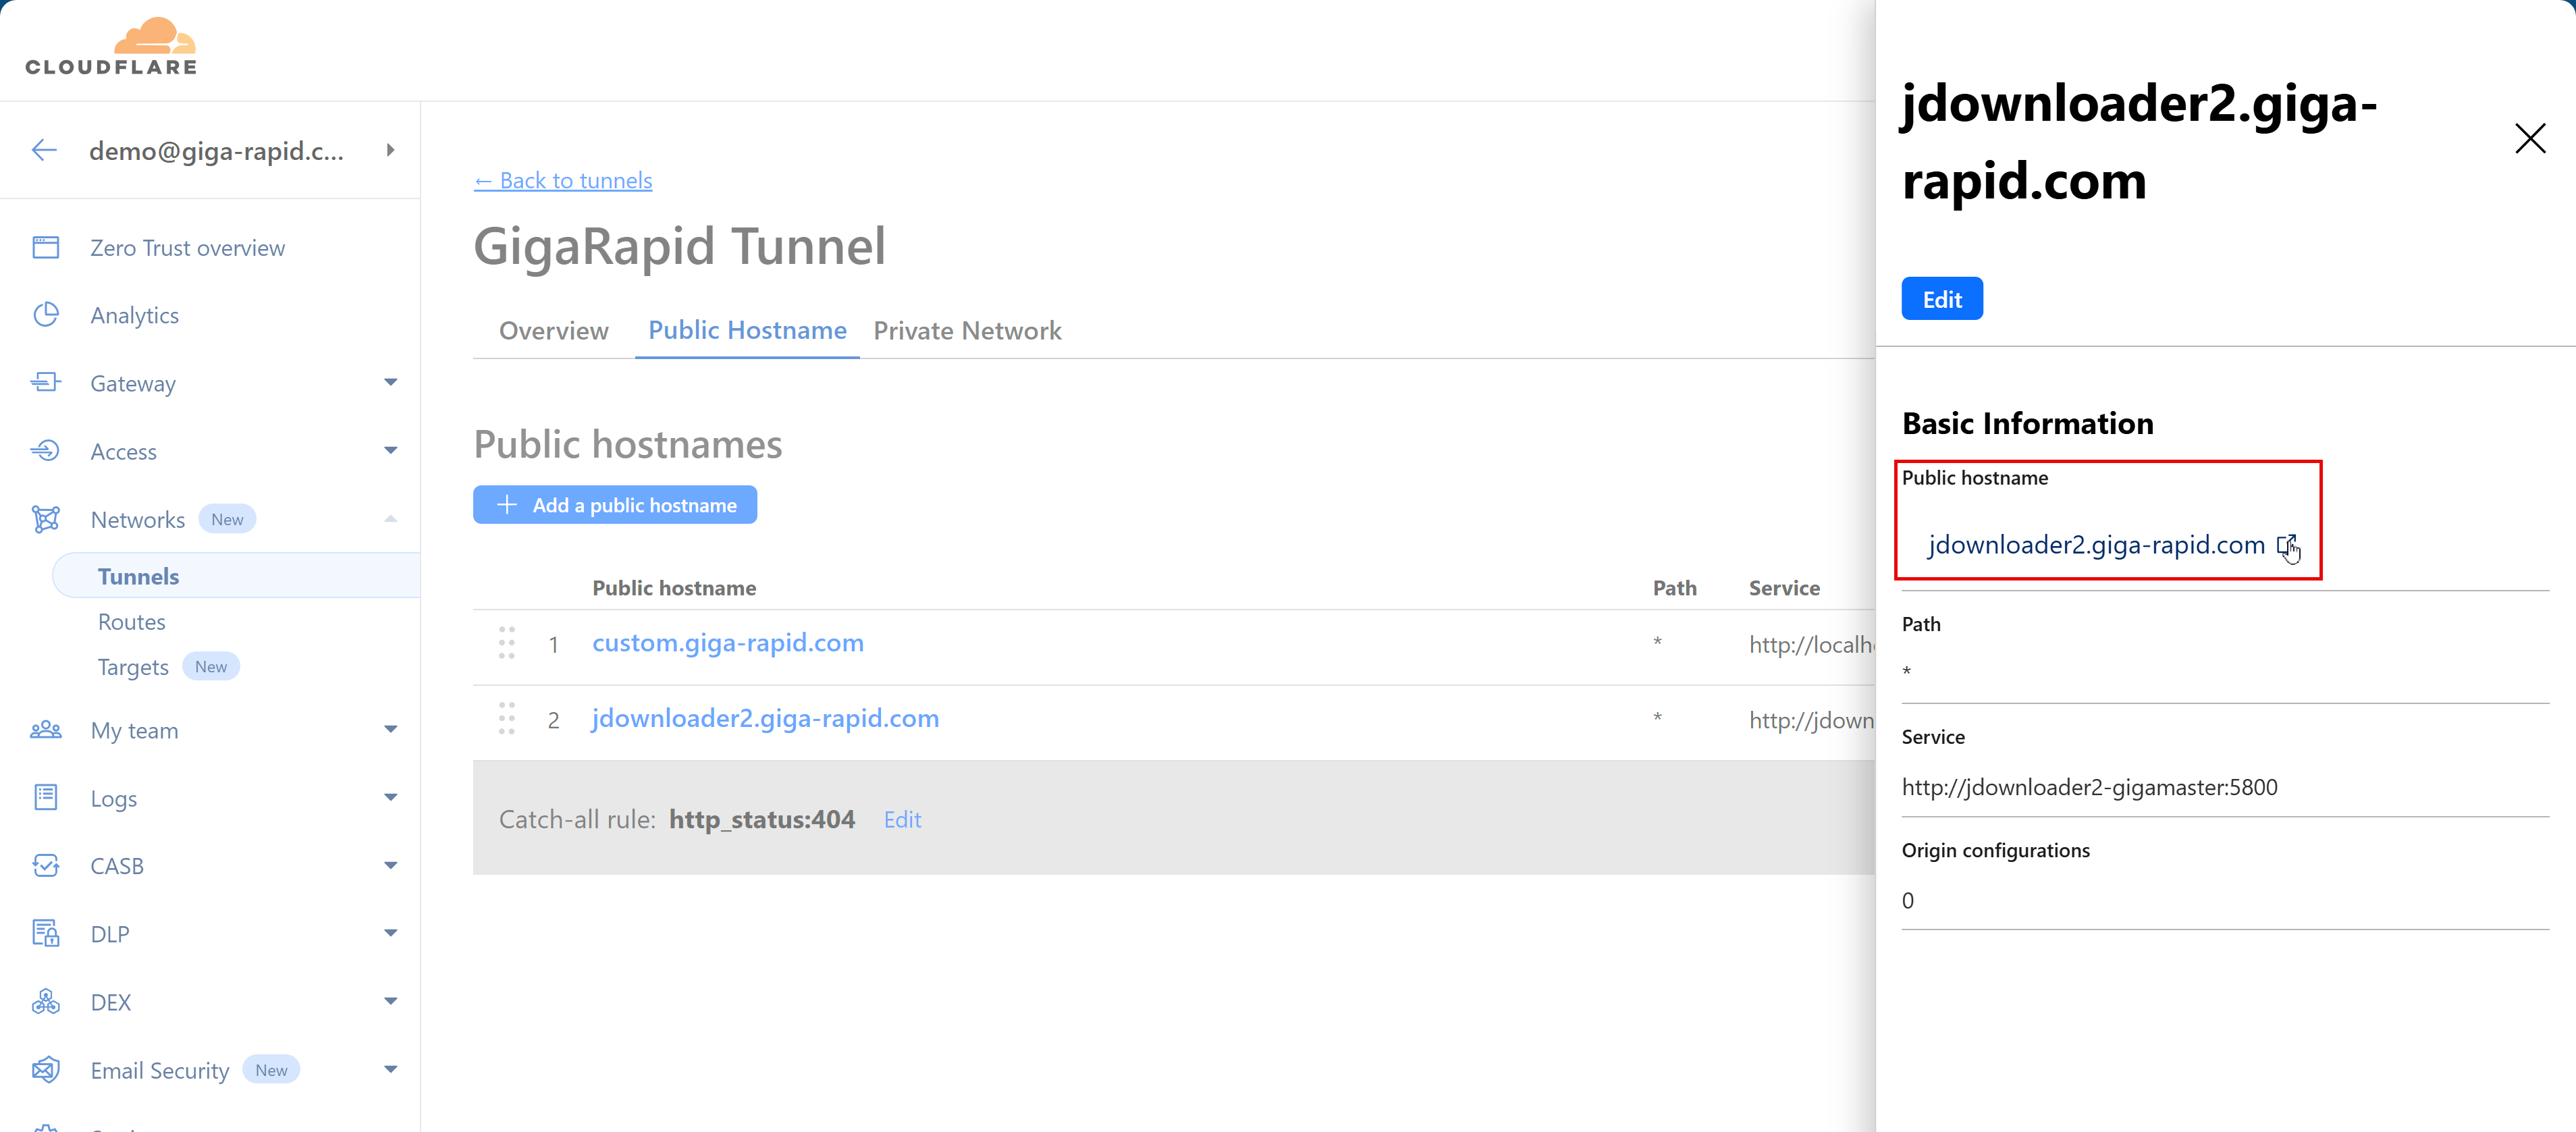Expand the demo@giga-rapid account switcher arrow
Viewport: 2576px width, 1132px height.
[x=390, y=150]
